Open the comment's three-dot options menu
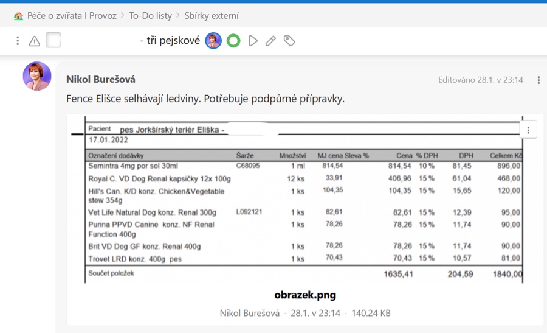This screenshot has width=547, height=333. pyautogui.click(x=538, y=80)
